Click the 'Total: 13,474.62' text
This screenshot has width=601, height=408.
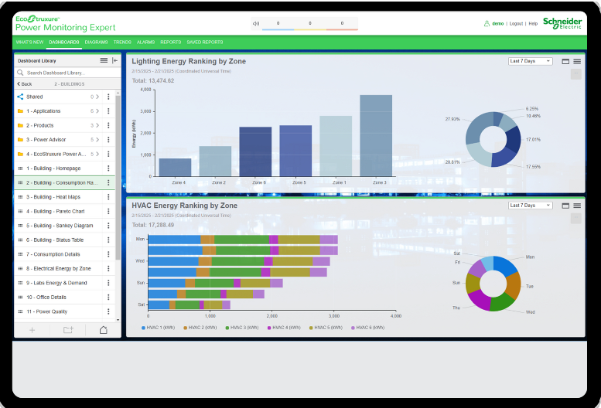click(153, 81)
